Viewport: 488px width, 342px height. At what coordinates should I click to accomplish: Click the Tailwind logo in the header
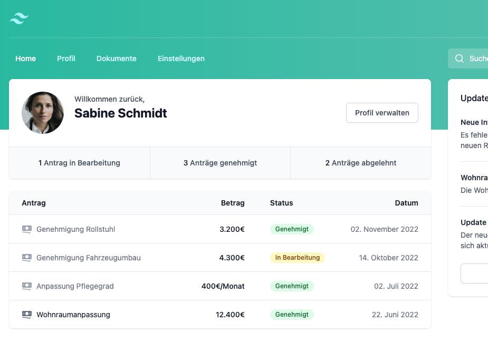pyautogui.click(x=19, y=19)
